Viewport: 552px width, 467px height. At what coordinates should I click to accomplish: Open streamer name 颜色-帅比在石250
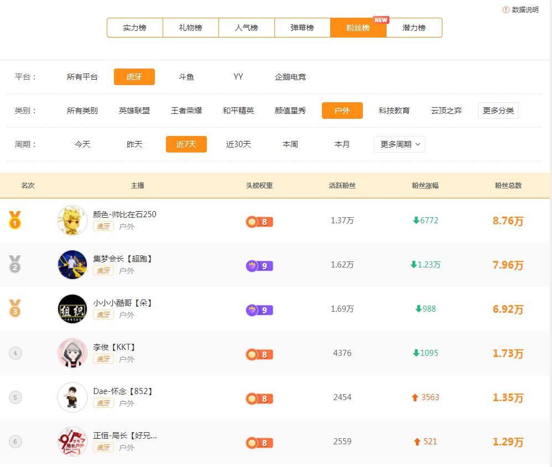pyautogui.click(x=124, y=214)
